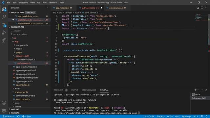Viewport: 210px width, 118px height.
Task: Click VS Code logo in title bar
Action: click(3, 2)
